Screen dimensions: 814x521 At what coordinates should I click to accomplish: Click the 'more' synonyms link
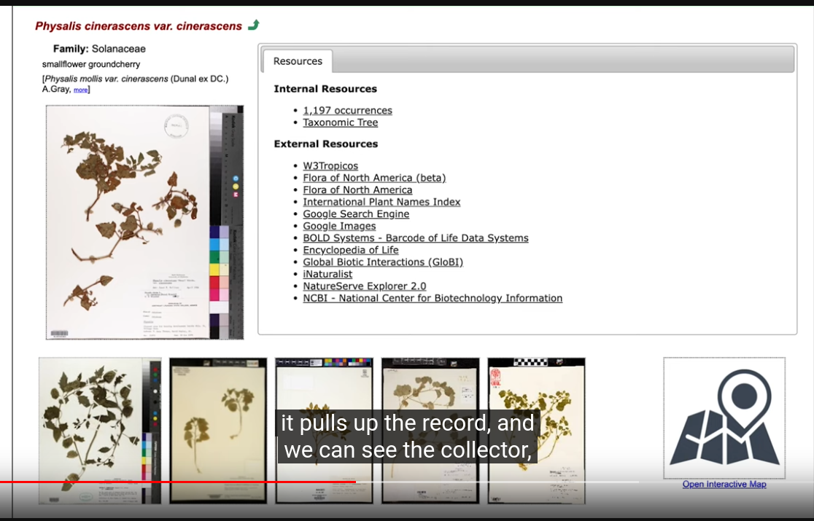[80, 90]
